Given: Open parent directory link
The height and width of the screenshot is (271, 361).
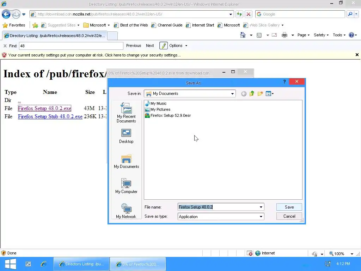Looking at the screenshot, I should click(x=19, y=101).
